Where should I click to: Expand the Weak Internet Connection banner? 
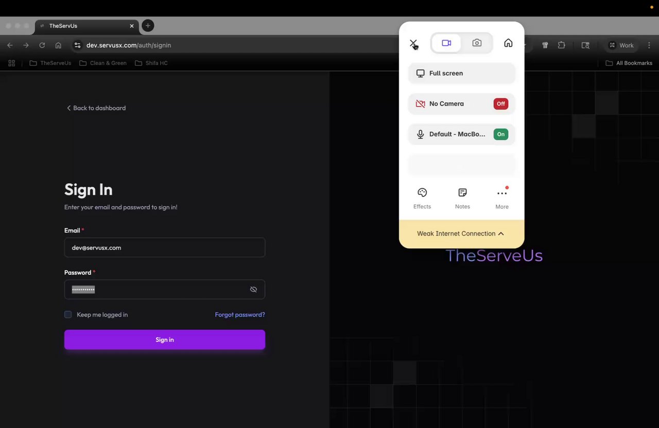[461, 234]
